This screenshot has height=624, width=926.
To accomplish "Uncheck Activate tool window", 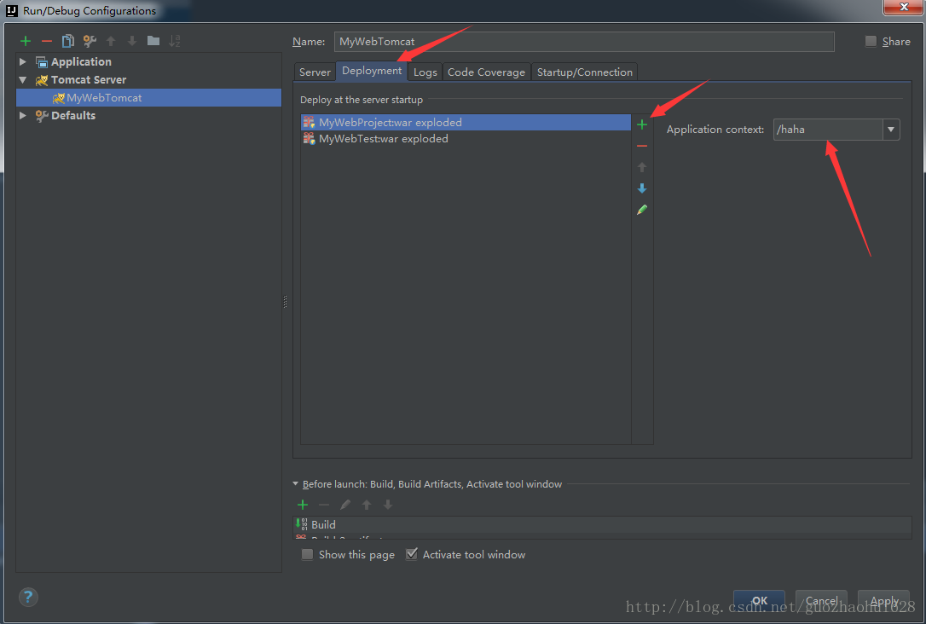I will pyautogui.click(x=412, y=554).
